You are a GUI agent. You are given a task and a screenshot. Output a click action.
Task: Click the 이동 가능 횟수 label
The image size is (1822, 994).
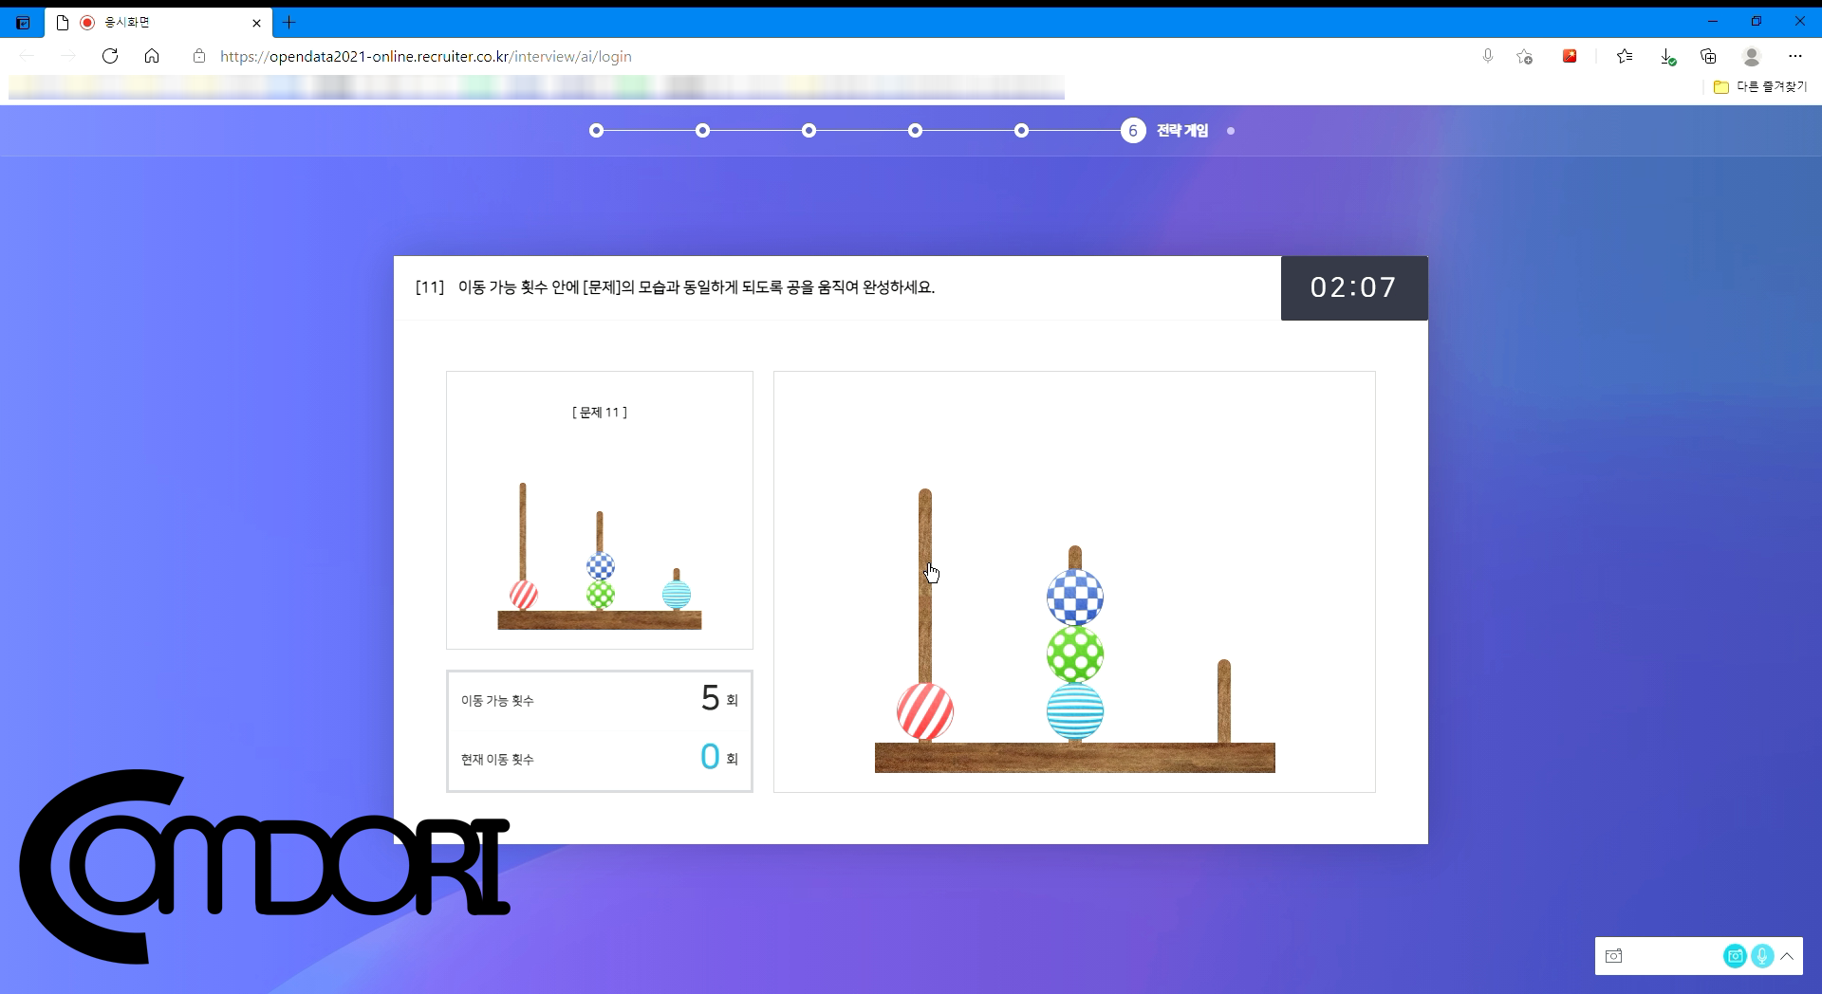tap(497, 701)
